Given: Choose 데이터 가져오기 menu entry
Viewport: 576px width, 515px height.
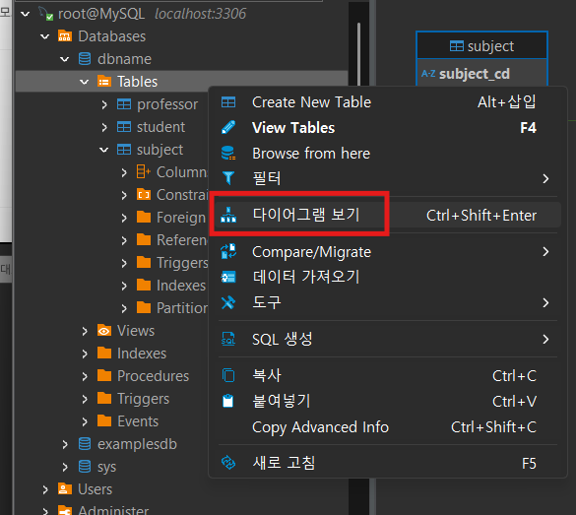Looking at the screenshot, I should pos(388,277).
